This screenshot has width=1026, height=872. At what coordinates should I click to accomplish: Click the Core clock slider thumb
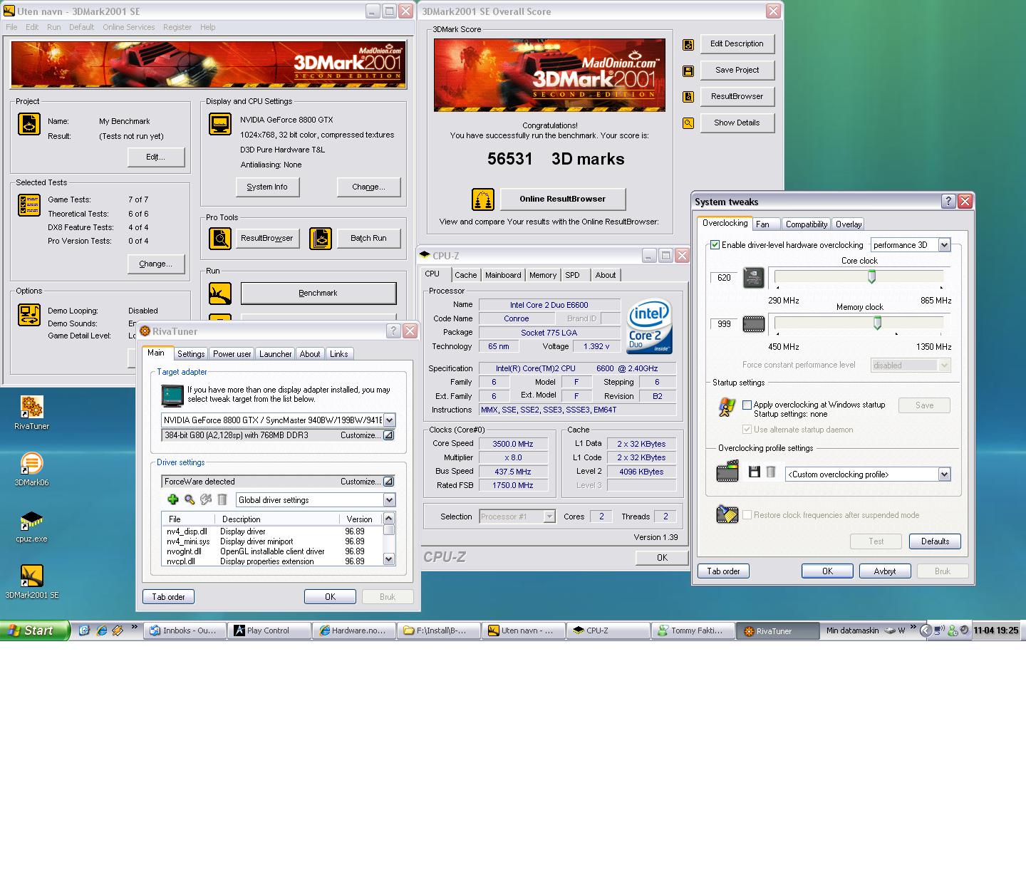point(871,277)
